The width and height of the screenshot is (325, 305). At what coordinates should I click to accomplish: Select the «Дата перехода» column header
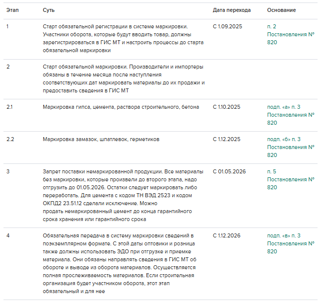tap(232, 10)
